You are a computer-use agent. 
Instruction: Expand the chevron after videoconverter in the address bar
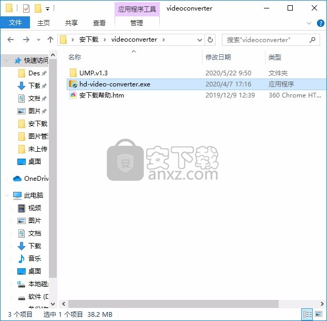tap(163, 40)
